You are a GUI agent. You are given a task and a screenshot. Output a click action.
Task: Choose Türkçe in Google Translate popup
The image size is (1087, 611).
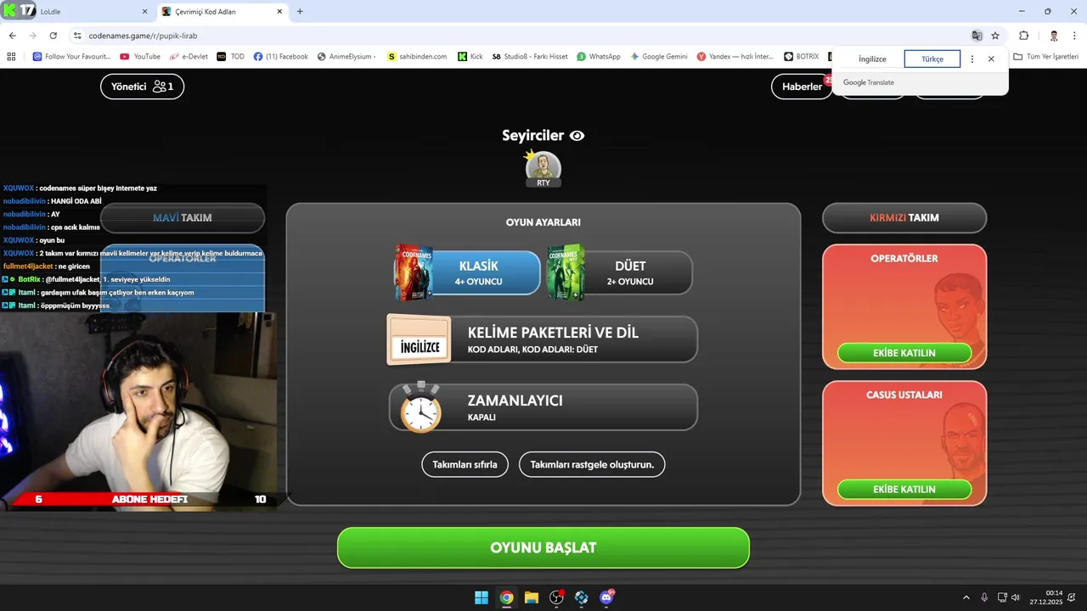932,59
